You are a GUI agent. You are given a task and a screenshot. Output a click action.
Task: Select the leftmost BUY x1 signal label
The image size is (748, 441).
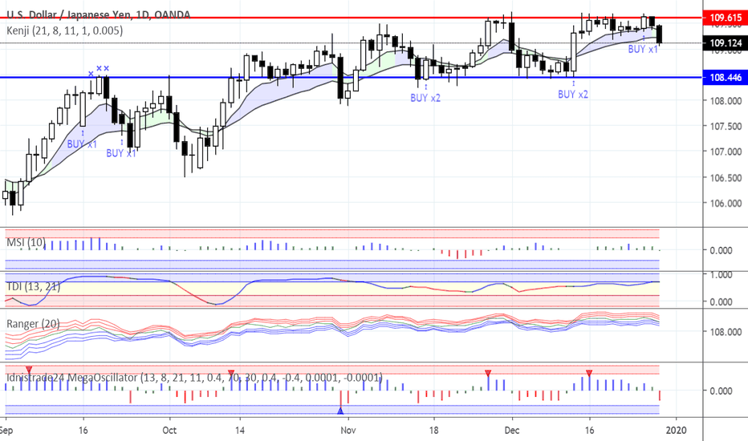pyautogui.click(x=82, y=144)
